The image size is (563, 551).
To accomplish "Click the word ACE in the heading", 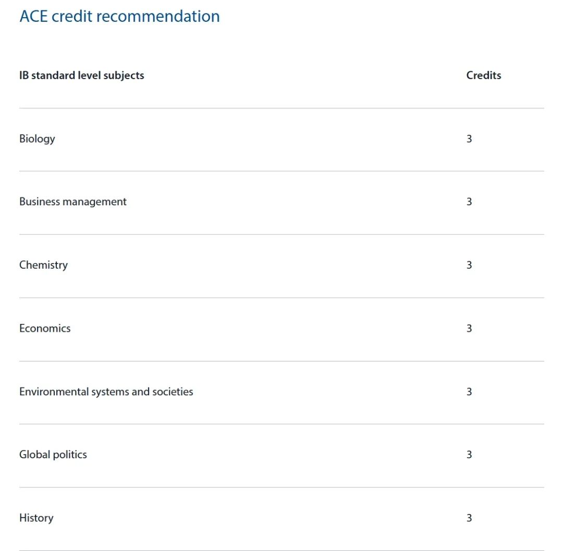I will click(33, 16).
